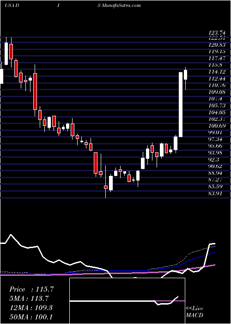Viewport: 231px width, 324px height.
Task: Click the tallest white candlestick near 114
Action: 181,104
